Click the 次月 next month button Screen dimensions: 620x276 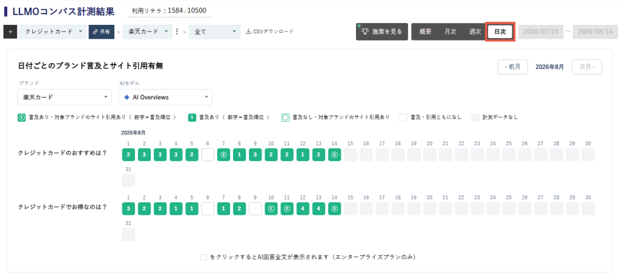click(x=587, y=67)
